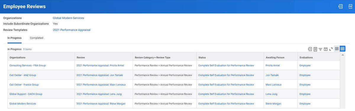
Task: Open 2021 Performance Appraisal: Jon Tamaki
Action: [100, 75]
